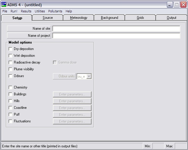Tick the Odours checkbox
This screenshot has width=188, height=150.
(10, 76)
